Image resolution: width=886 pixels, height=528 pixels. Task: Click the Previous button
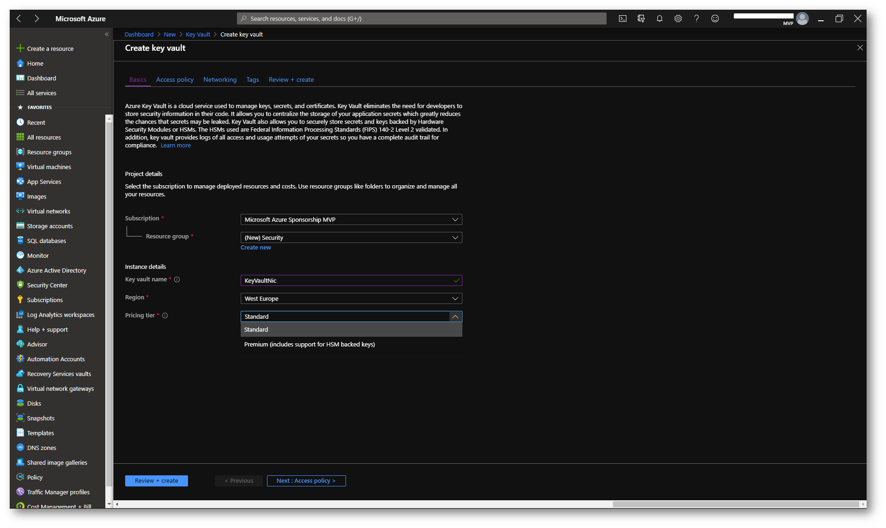click(x=239, y=480)
